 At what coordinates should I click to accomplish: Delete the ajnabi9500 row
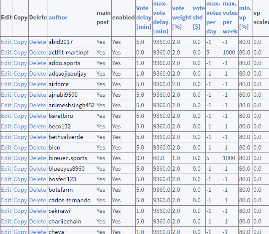coord(38,95)
